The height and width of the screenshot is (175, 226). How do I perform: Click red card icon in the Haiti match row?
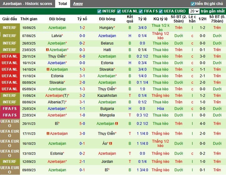click(x=47, y=50)
